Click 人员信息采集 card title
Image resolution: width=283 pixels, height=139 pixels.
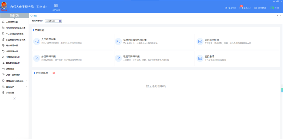[48, 39]
